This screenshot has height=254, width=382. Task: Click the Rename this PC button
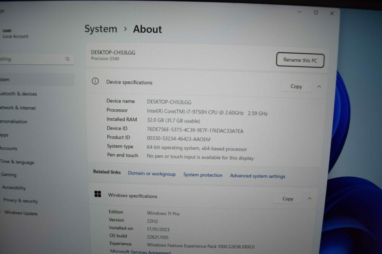[x=300, y=60]
